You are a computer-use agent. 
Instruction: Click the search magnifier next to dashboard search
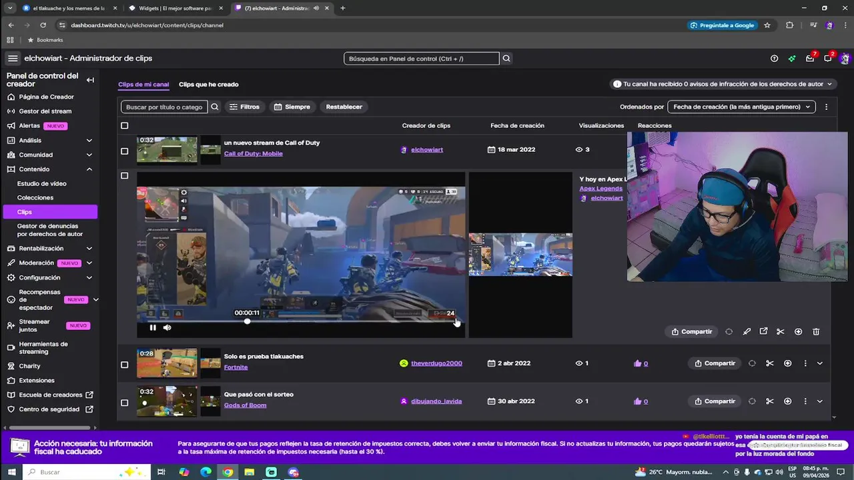click(506, 59)
